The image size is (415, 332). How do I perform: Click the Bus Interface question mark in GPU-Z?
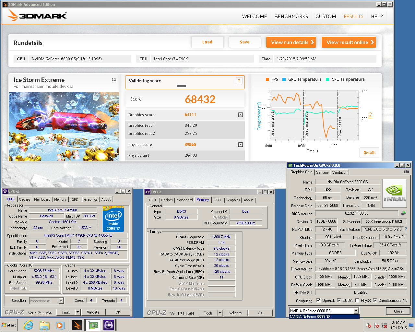point(406,229)
